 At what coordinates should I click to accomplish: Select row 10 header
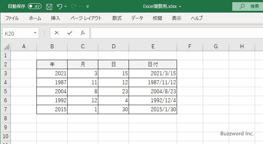pyautogui.click(x=5, y=136)
